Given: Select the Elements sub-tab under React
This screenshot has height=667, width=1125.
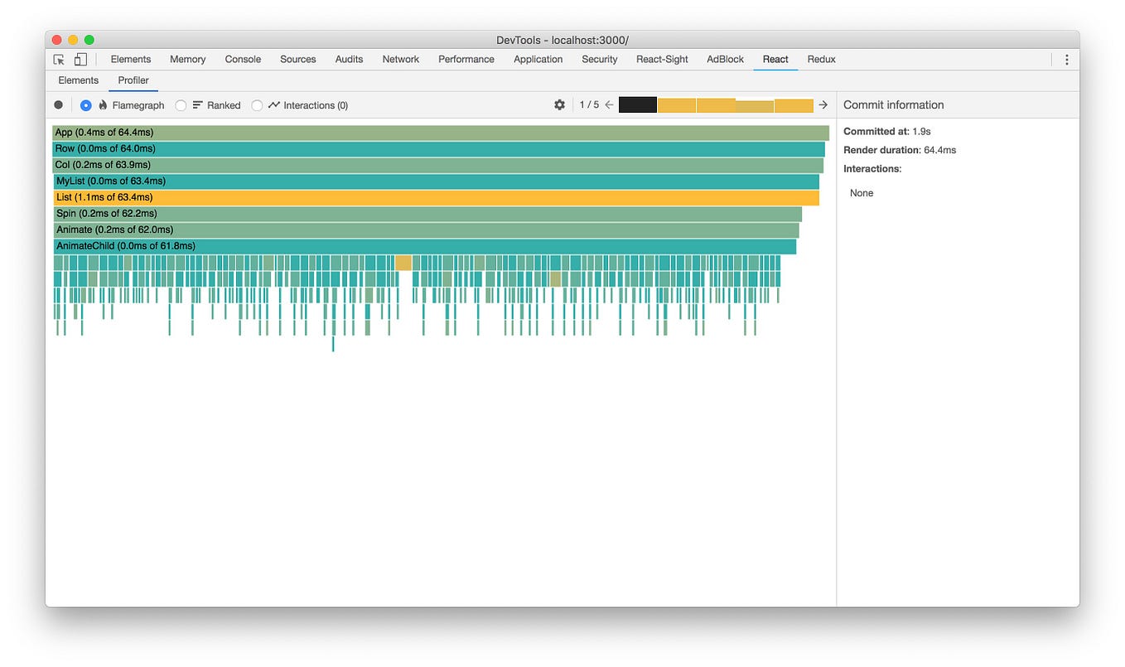Looking at the screenshot, I should tap(78, 80).
